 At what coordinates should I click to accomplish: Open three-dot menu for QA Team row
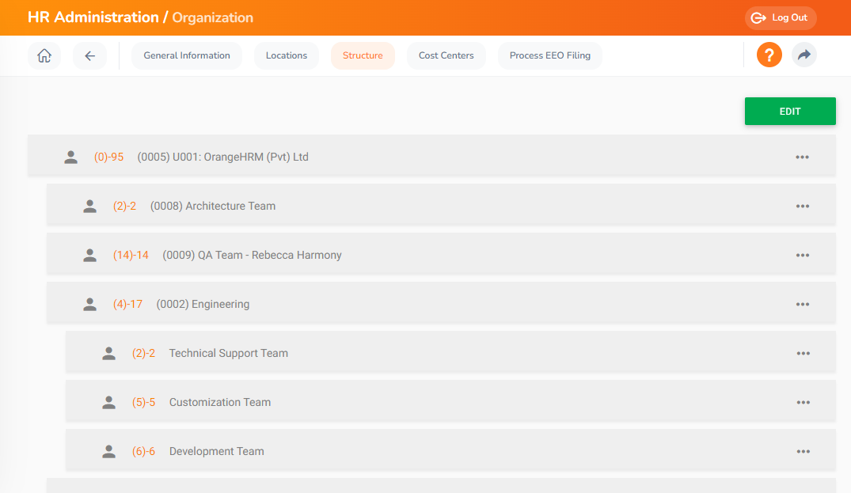point(803,256)
